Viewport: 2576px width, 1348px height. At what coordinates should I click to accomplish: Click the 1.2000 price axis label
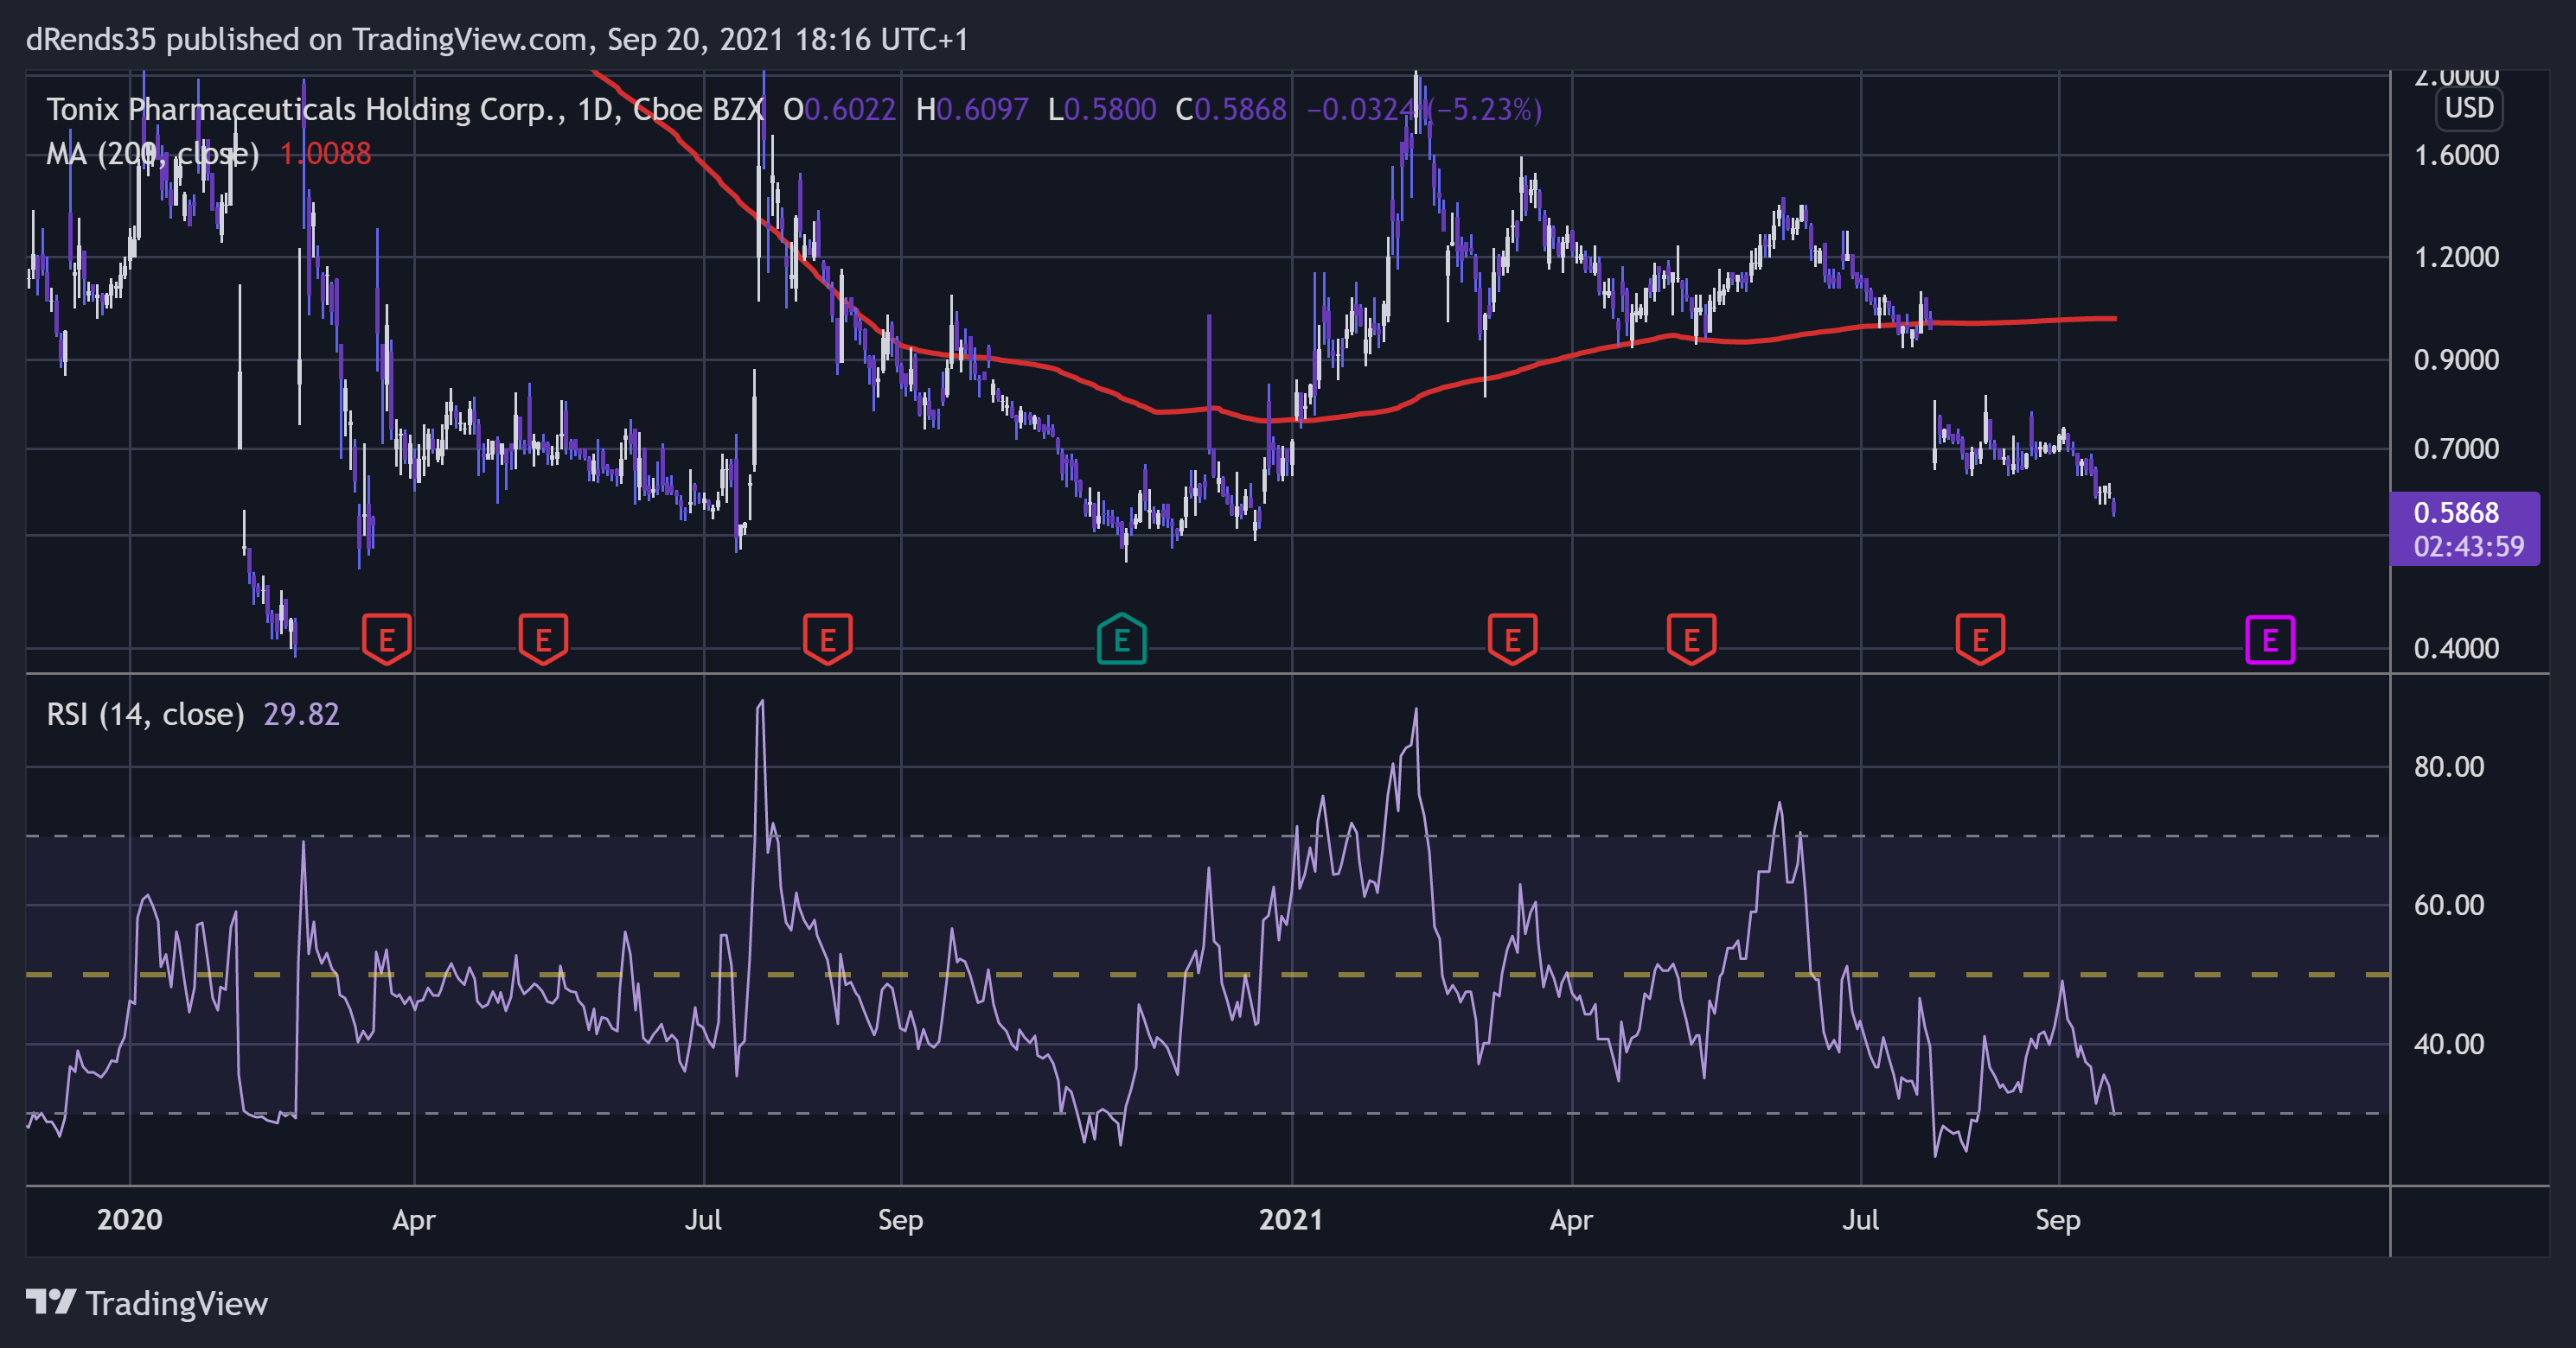[2456, 257]
